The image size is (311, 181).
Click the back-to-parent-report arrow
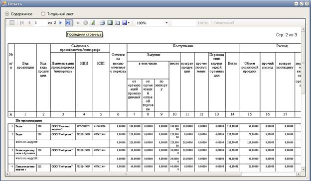click(x=78, y=23)
